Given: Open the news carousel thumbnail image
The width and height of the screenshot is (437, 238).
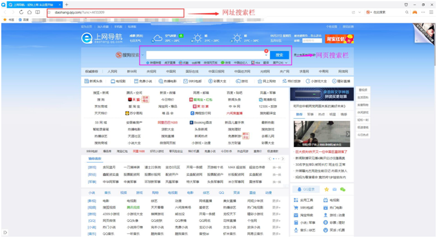Looking at the screenshot, I should (x=322, y=134).
